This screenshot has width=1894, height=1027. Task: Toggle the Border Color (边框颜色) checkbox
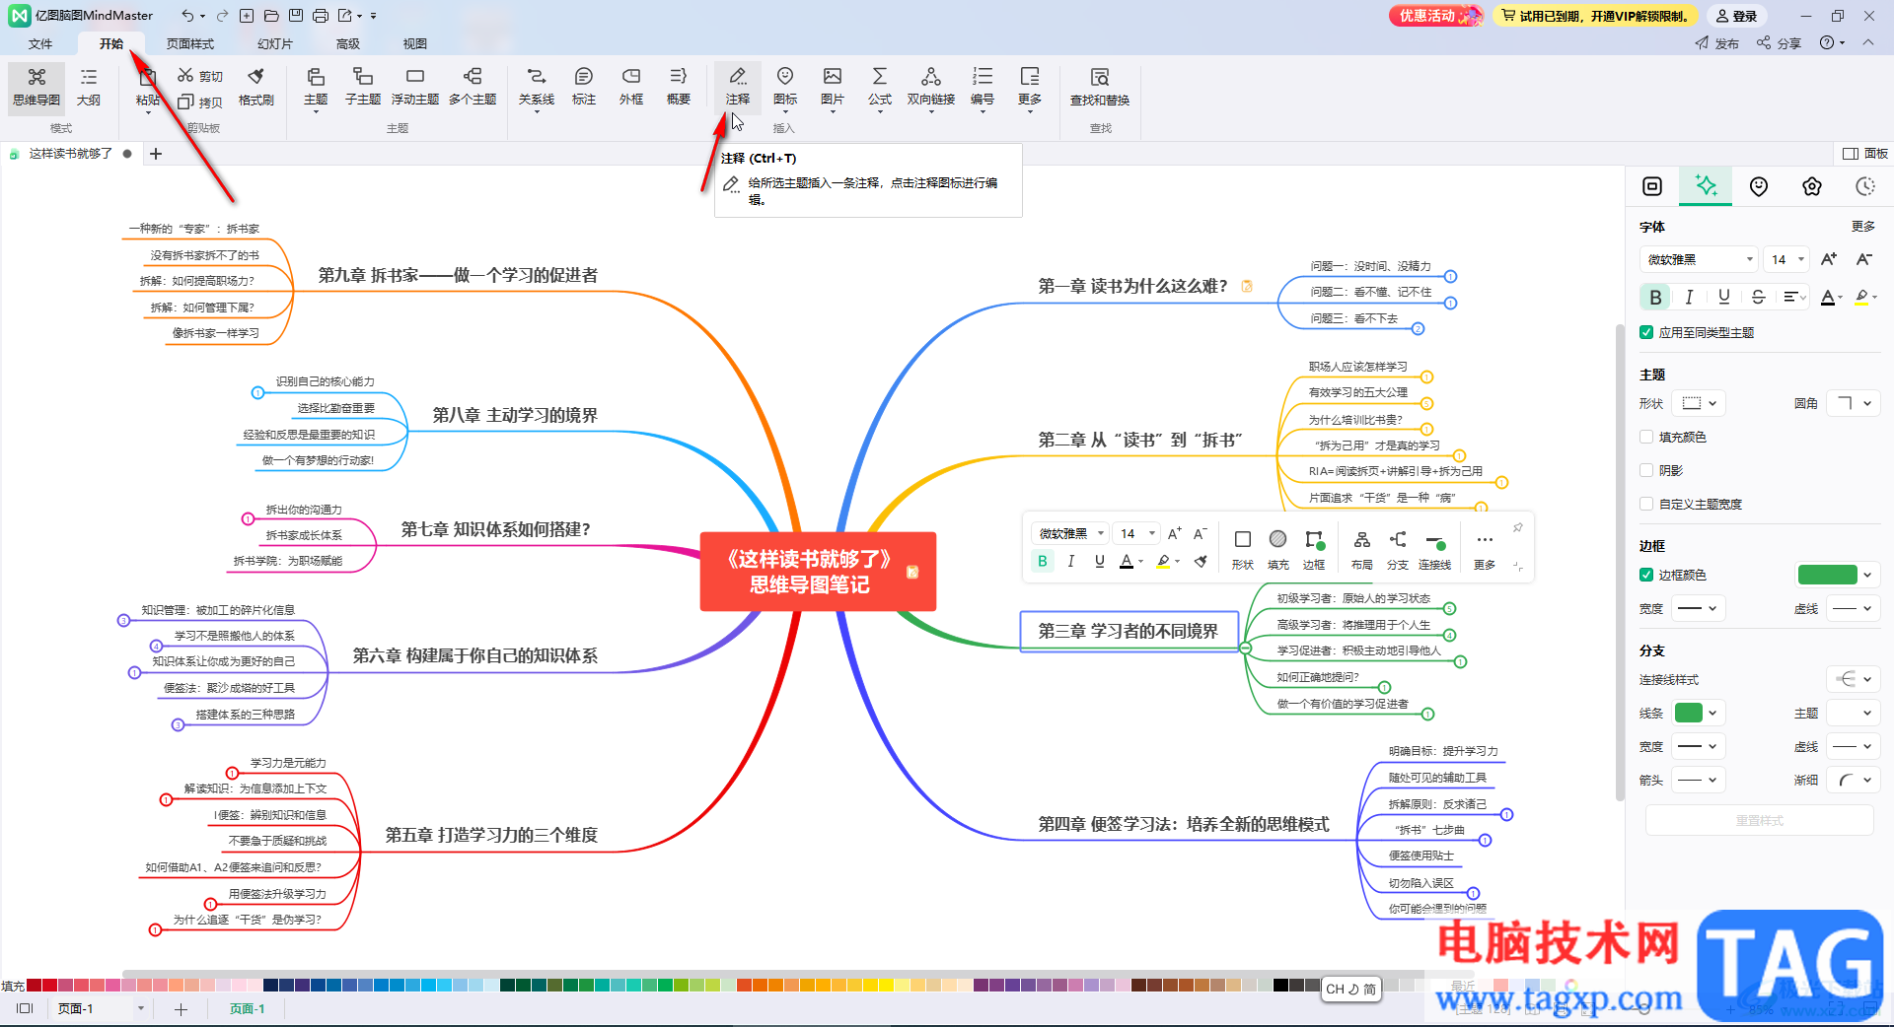1646,575
